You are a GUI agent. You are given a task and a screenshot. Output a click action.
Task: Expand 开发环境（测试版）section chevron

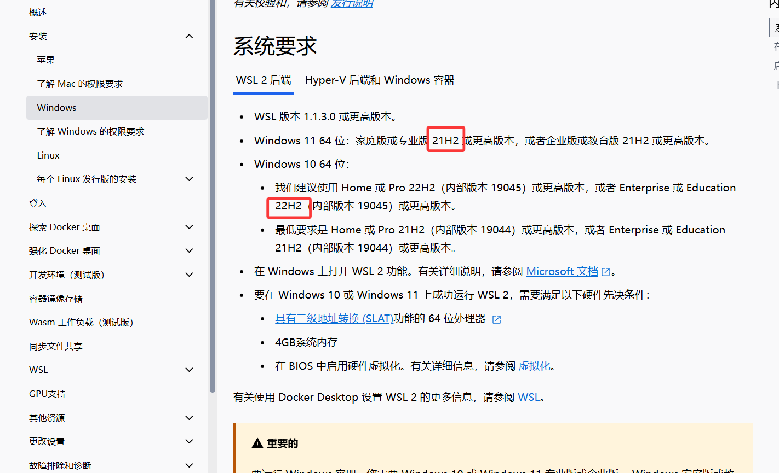tap(190, 275)
